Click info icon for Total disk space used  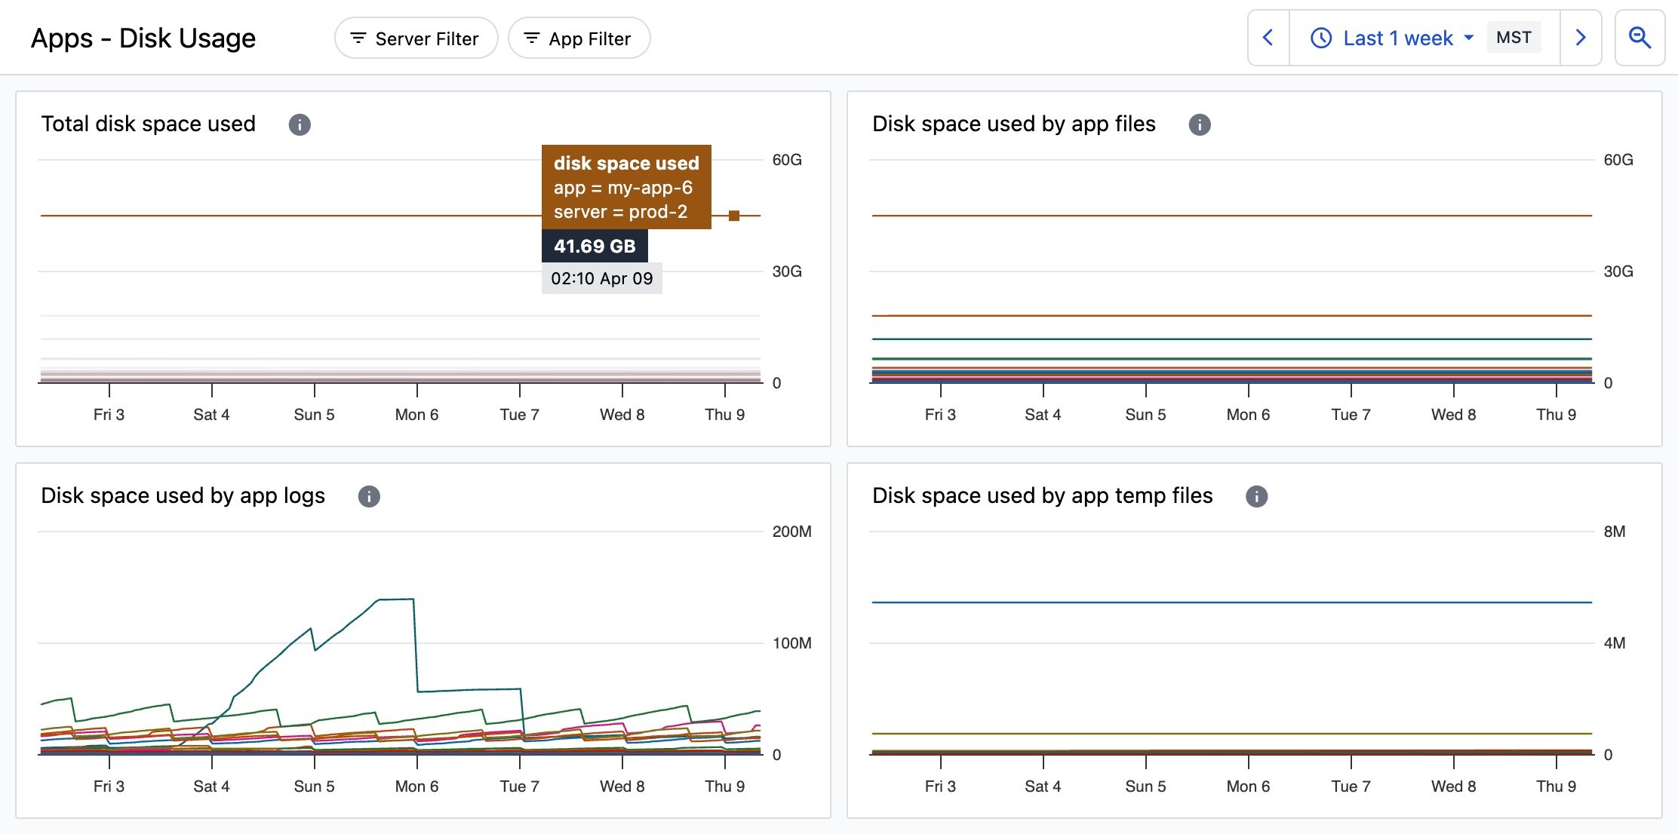click(x=300, y=124)
